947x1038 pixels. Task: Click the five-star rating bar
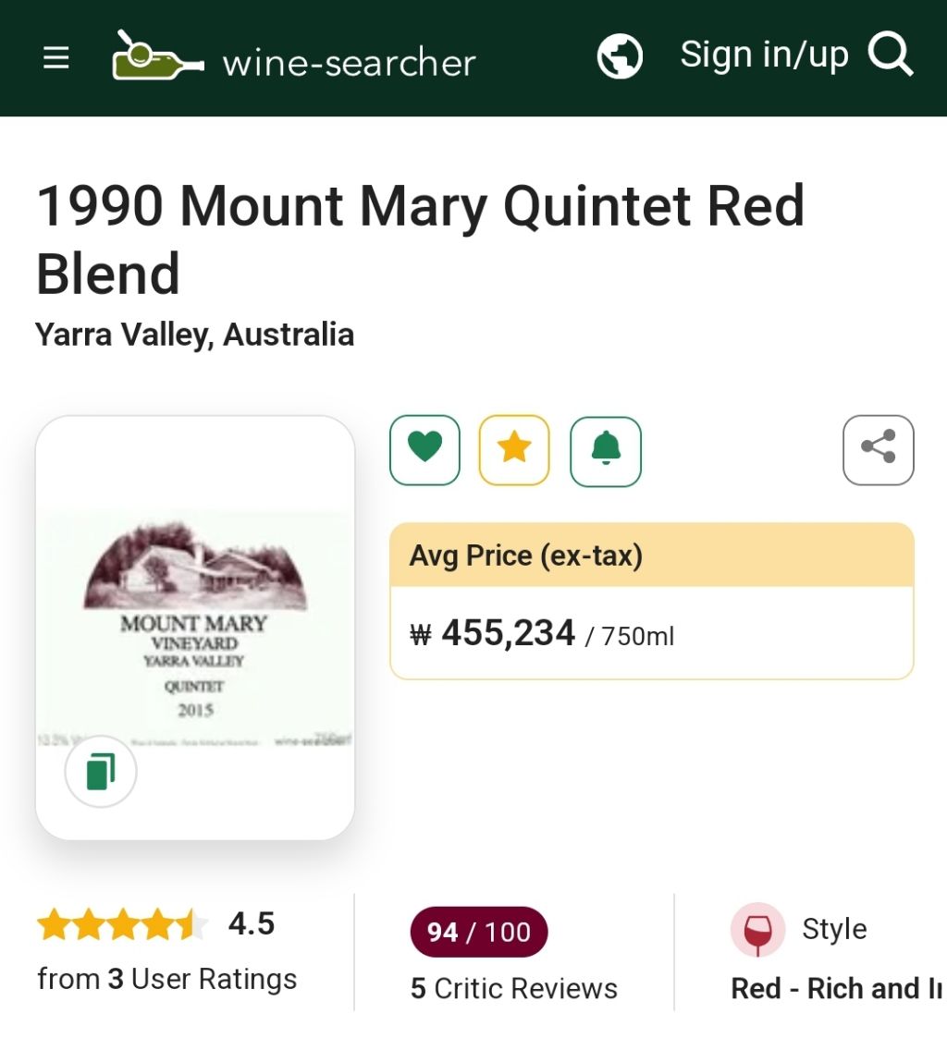(122, 924)
